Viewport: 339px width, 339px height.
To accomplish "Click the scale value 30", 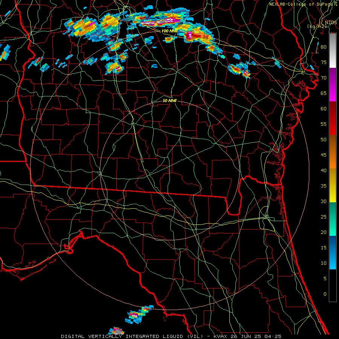I will pos(324,201).
